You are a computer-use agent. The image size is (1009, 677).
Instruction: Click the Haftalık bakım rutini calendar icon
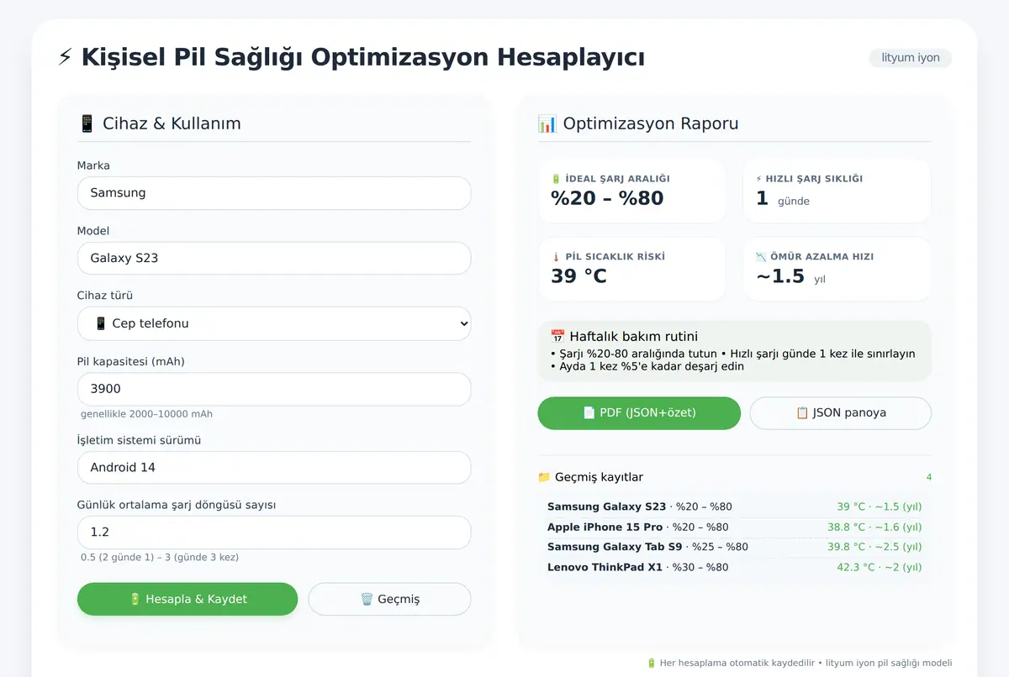tap(557, 336)
